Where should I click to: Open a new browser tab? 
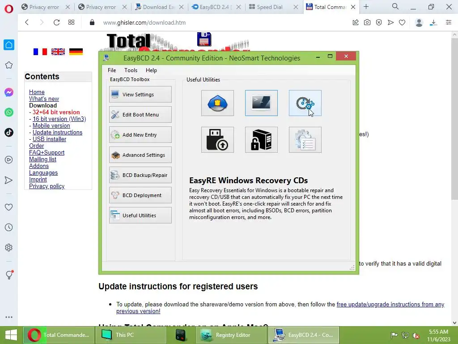point(366,6)
